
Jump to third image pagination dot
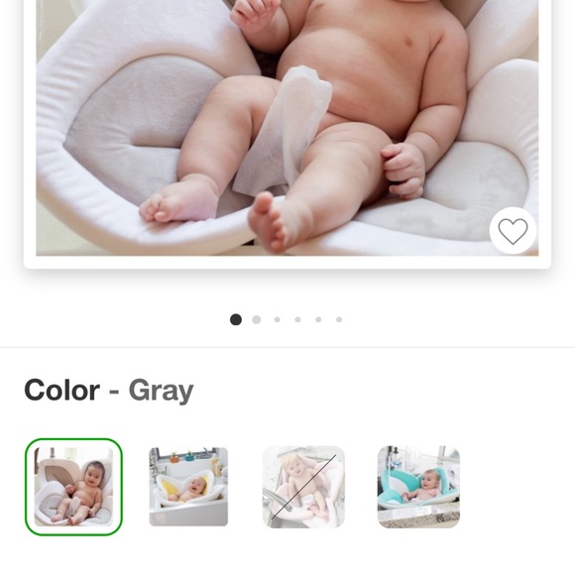[x=278, y=319]
